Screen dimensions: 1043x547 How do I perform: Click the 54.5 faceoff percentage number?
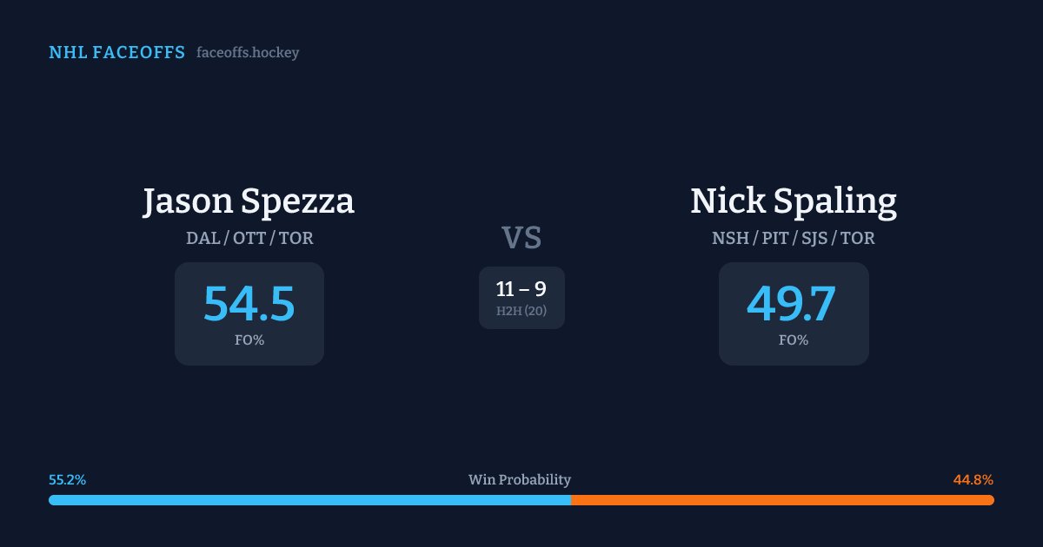click(249, 303)
